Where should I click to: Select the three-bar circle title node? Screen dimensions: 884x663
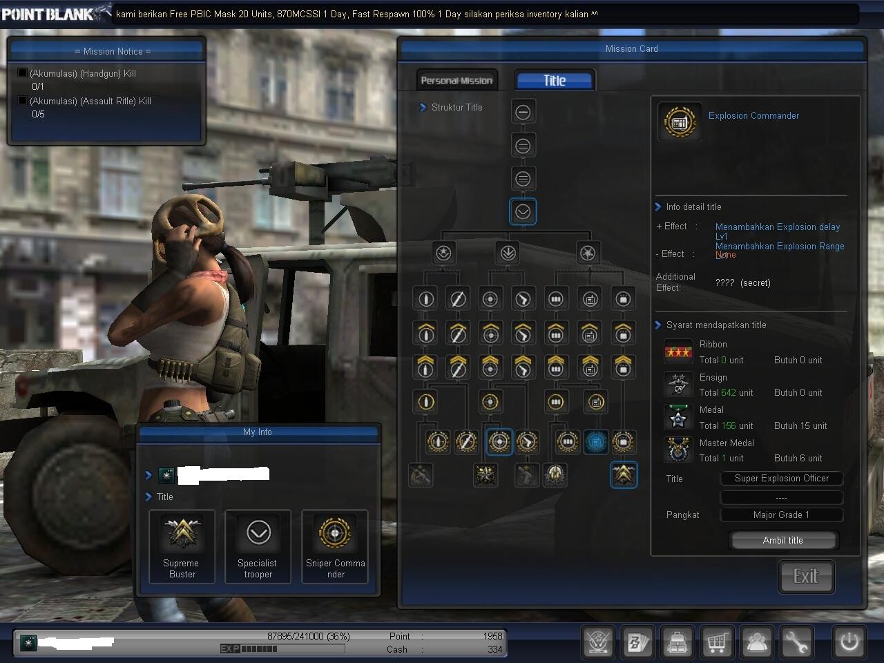click(x=523, y=179)
